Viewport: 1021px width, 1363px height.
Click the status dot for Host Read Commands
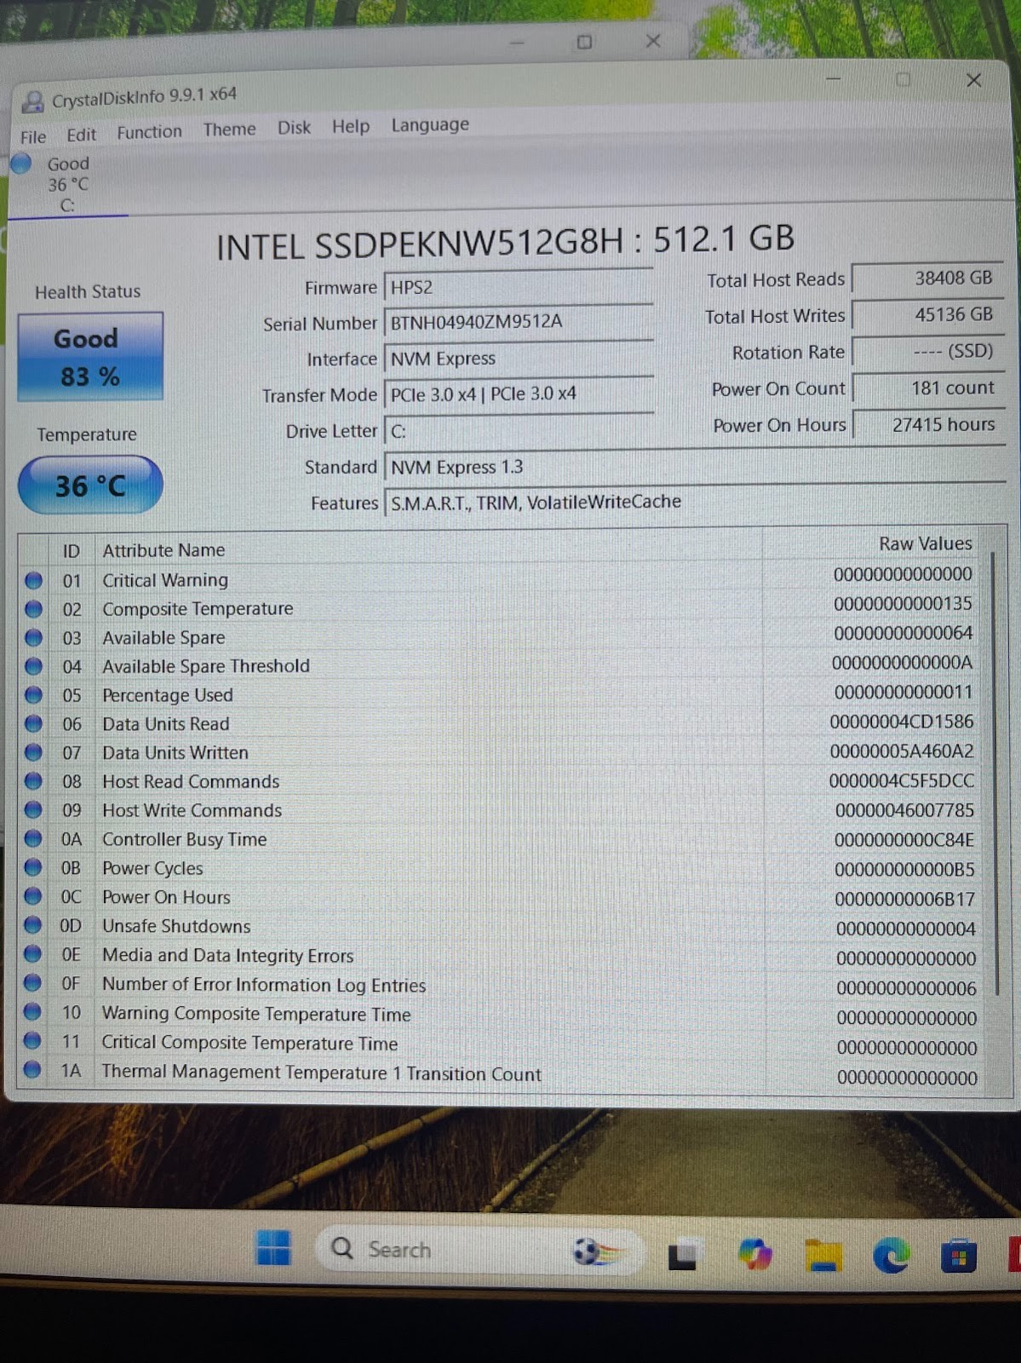34,782
